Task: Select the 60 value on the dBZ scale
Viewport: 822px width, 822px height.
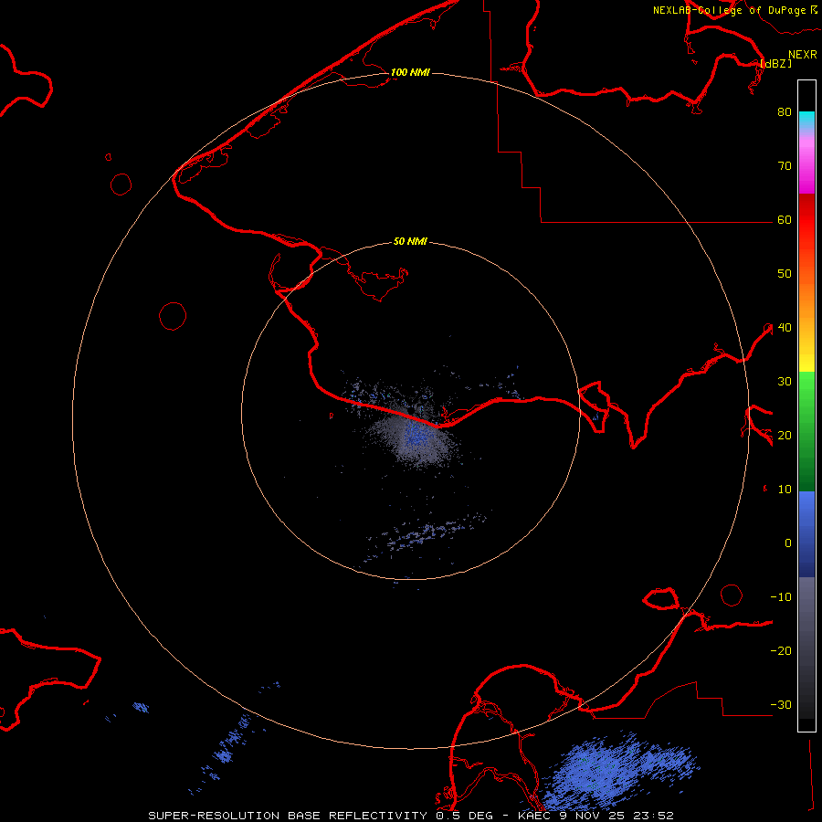Action: click(x=785, y=219)
